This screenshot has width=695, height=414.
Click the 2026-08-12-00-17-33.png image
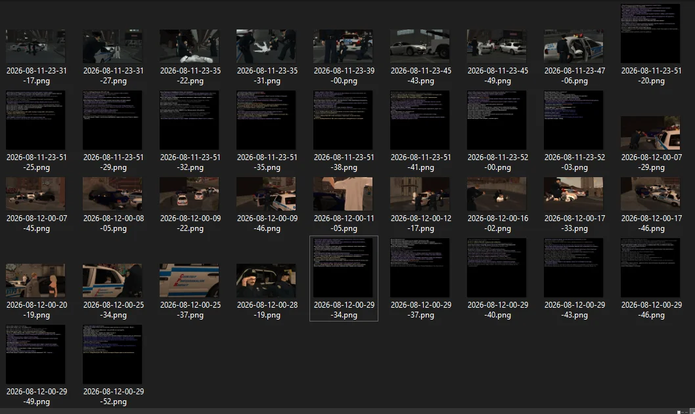click(573, 194)
